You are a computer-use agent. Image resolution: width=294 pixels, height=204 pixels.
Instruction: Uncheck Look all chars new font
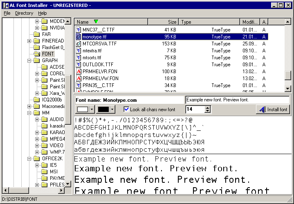[x=127, y=109]
